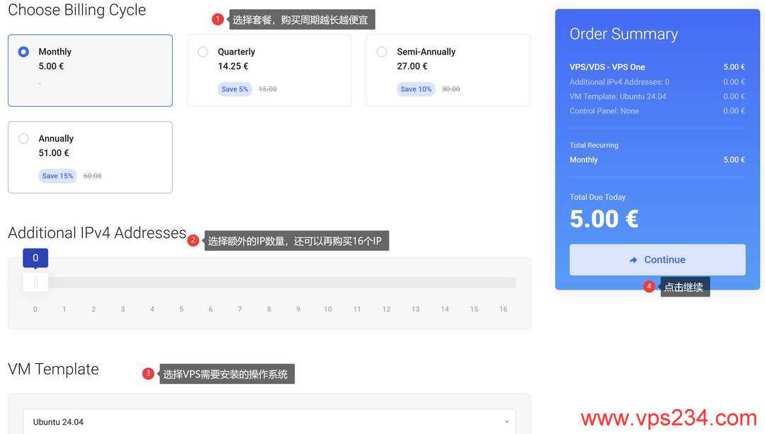Click the arrow icon on Continue button
765x434 pixels.
(633, 260)
